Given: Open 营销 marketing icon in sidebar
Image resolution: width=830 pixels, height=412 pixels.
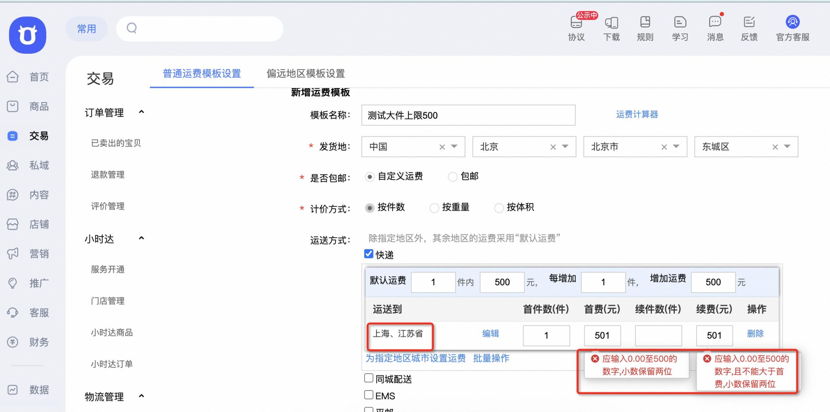Looking at the screenshot, I should [13, 254].
